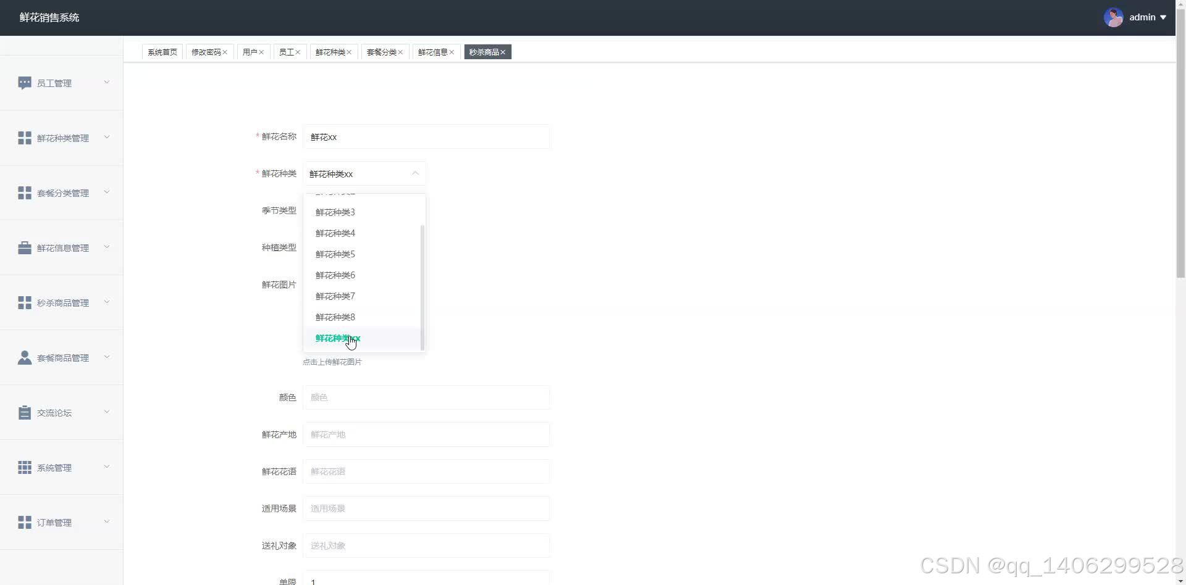Image resolution: width=1186 pixels, height=585 pixels.
Task: Expand the 鲜花种类管理 menu chevron
Action: pos(106,137)
